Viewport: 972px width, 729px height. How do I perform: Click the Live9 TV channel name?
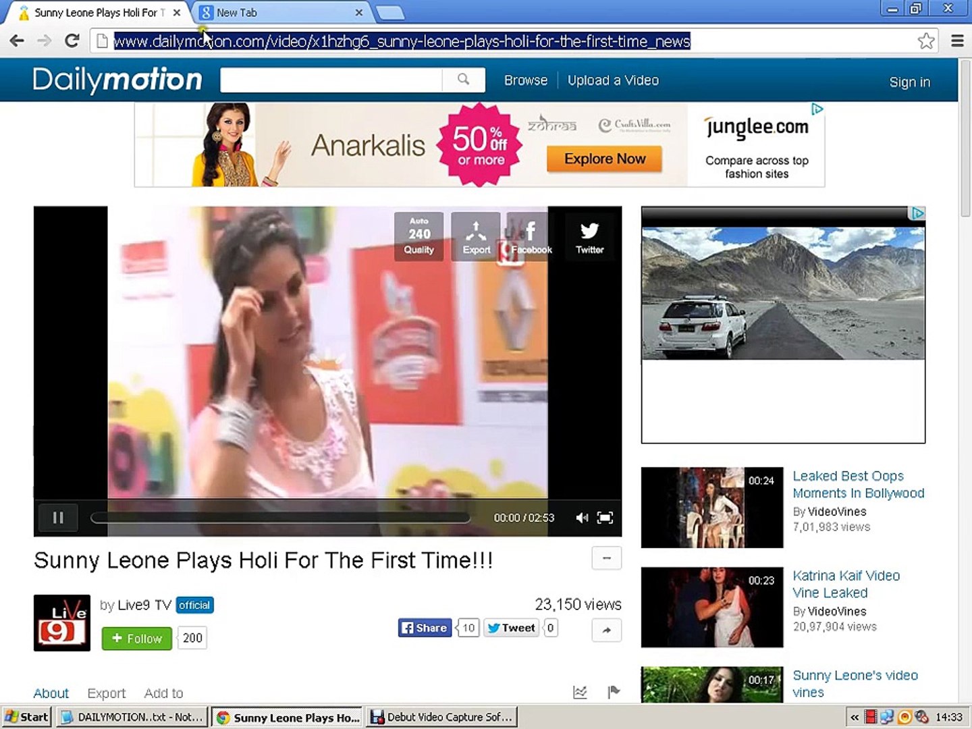(144, 605)
